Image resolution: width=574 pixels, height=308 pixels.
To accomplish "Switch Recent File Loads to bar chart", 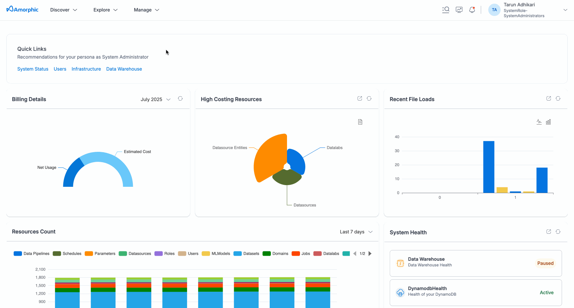I will tap(548, 122).
